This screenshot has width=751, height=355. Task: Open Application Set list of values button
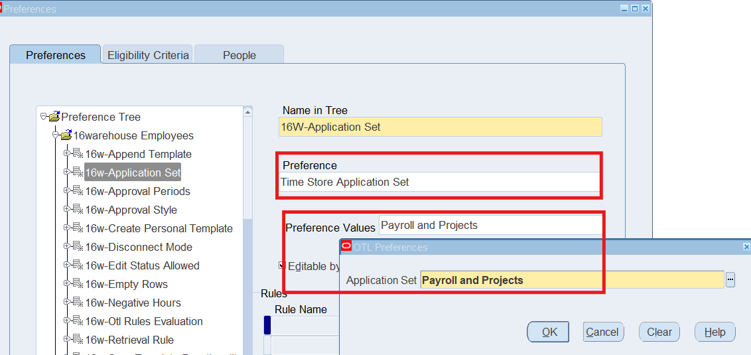(x=730, y=280)
